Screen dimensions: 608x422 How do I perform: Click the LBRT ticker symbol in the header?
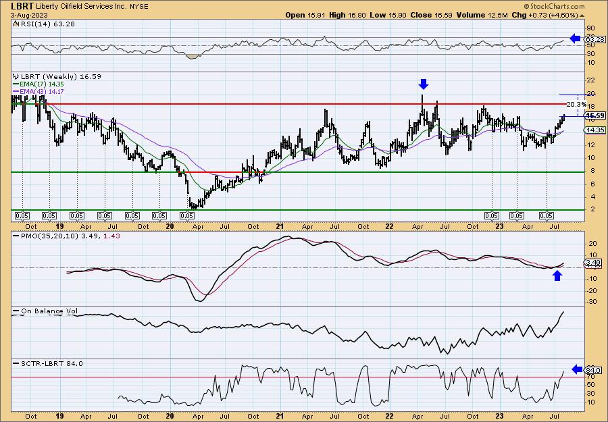pos(22,6)
